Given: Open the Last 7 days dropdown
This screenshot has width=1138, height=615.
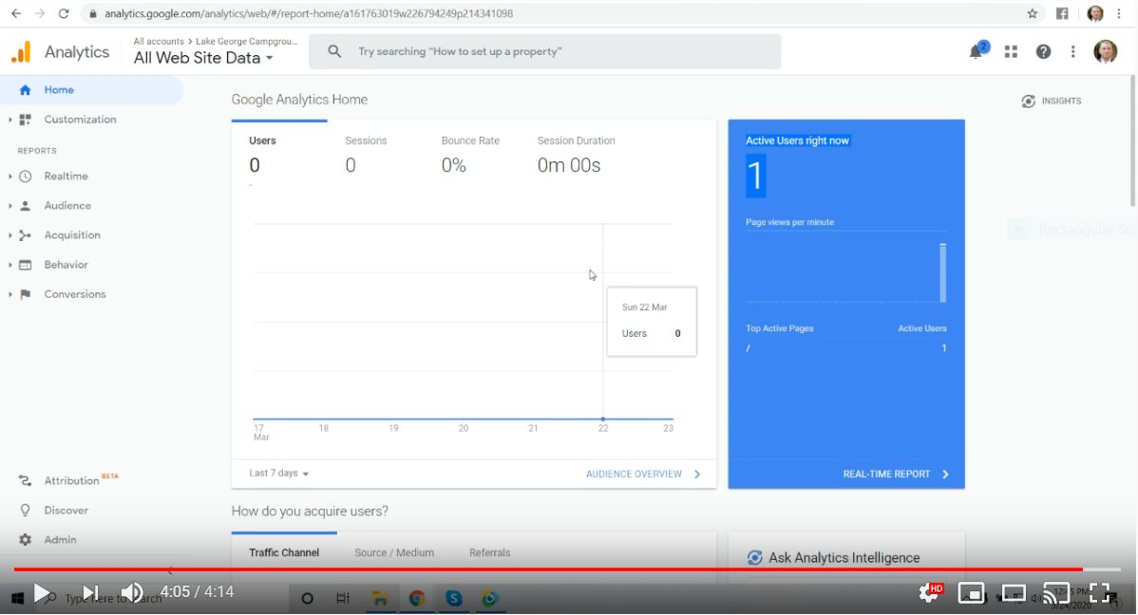Looking at the screenshot, I should pos(278,473).
